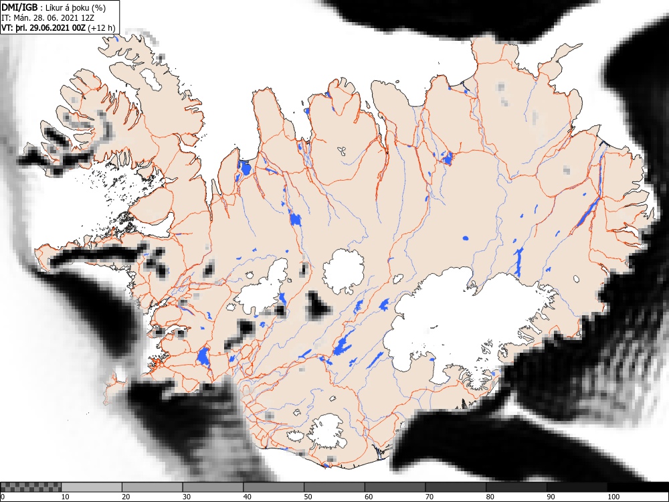
Task: Select the 50–60 percent legend swatch
Action: (334, 487)
